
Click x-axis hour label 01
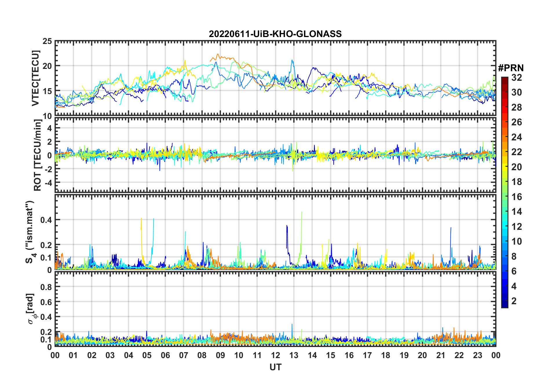click(x=73, y=355)
